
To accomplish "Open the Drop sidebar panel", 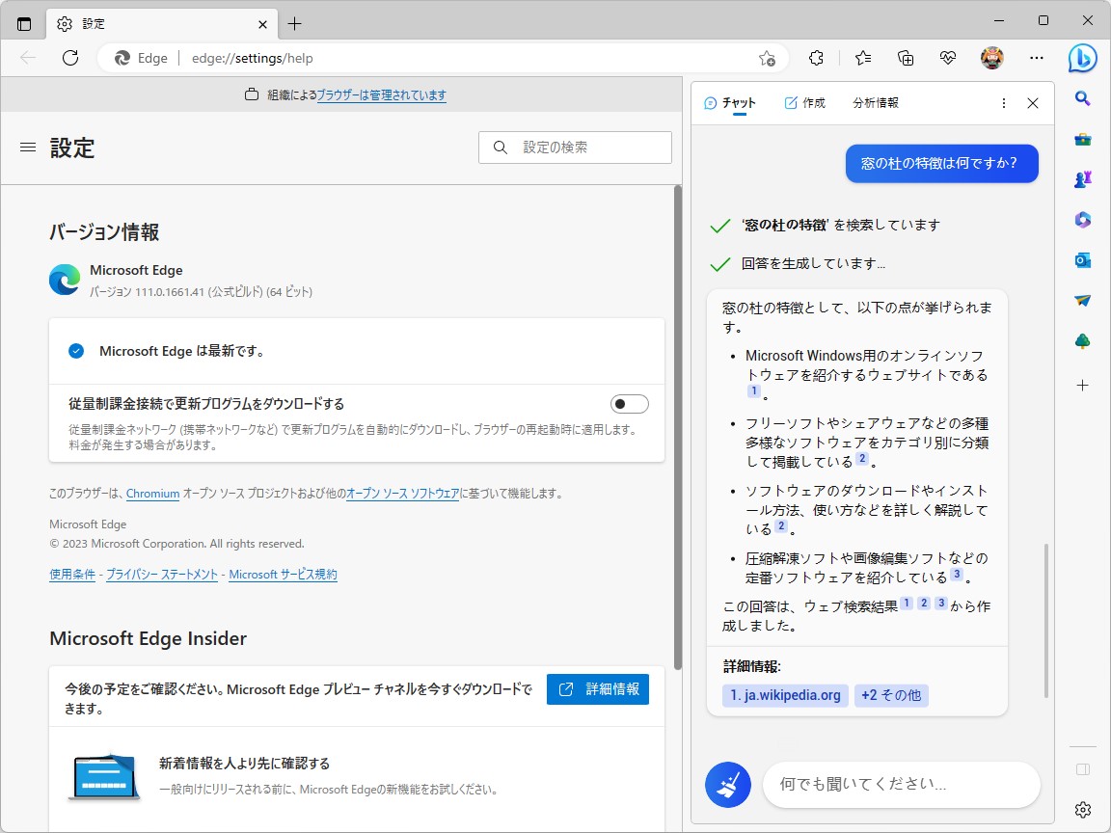I will [1082, 301].
